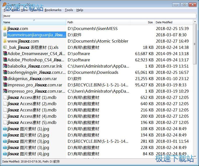Image resolution: width=199 pixels, height=166 pixels.
Task: Select the highlighted ruanmeiruanjianguanjia folder entry
Action: click(36, 35)
